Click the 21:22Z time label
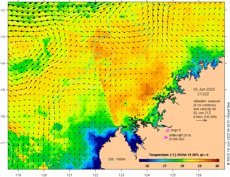 (x=203, y=94)
